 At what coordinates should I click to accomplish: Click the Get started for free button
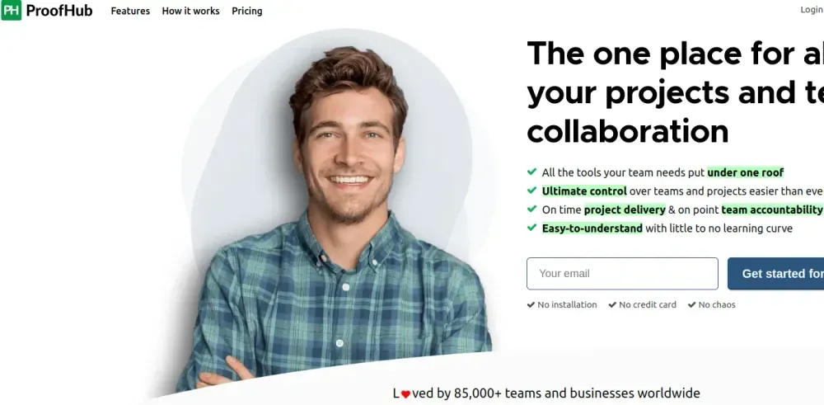click(775, 274)
